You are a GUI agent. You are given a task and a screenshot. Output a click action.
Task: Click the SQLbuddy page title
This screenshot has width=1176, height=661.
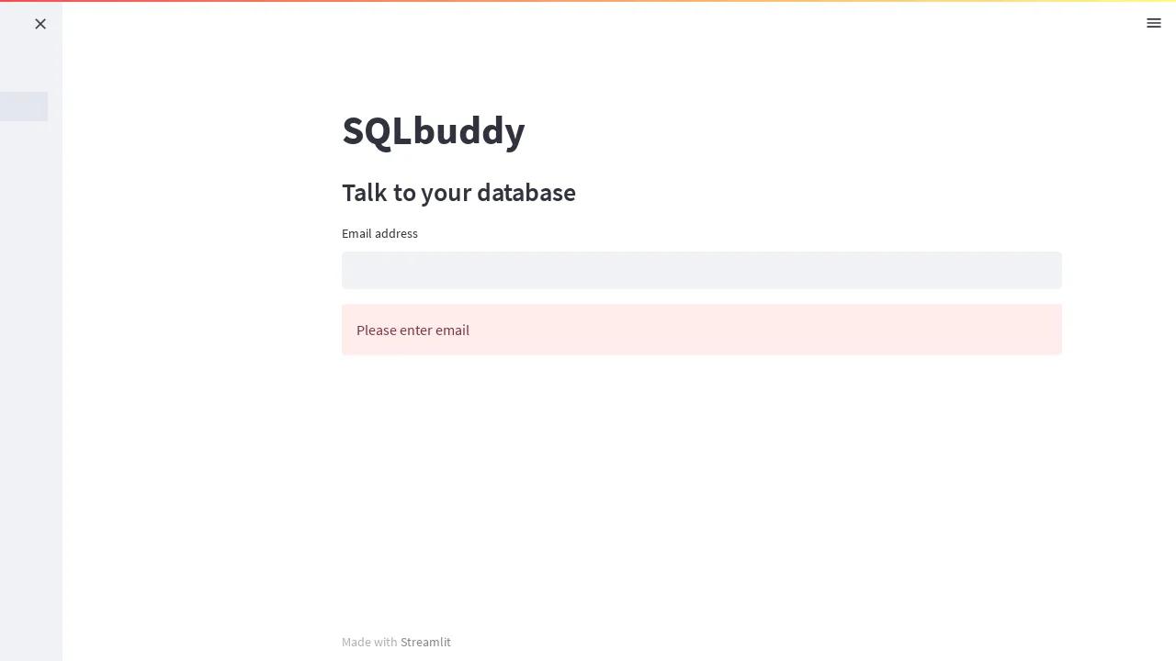coord(433,131)
